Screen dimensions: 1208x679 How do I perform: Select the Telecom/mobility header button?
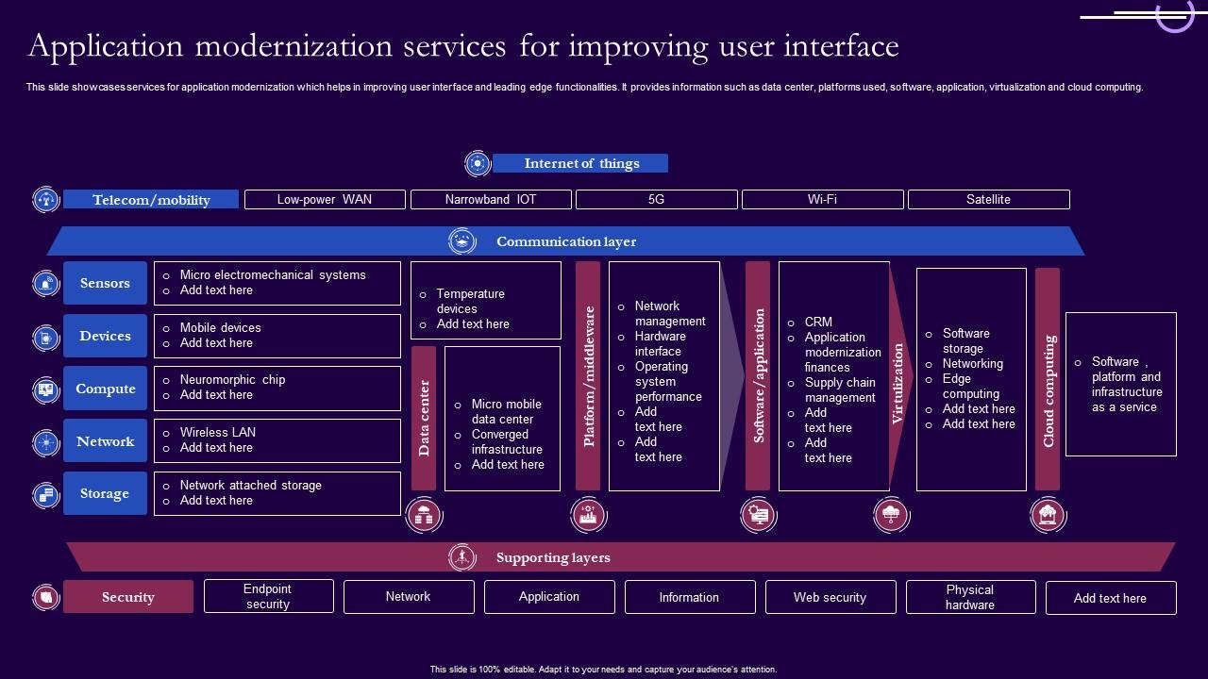coord(151,199)
